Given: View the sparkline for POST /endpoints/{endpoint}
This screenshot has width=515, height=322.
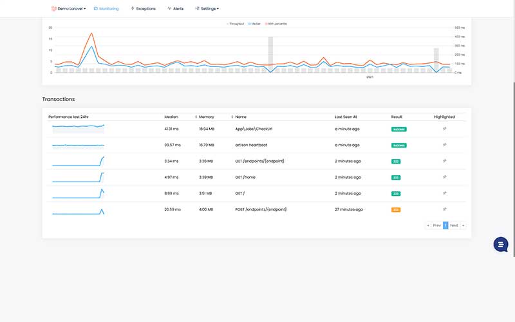Looking at the screenshot, I should point(78,211).
